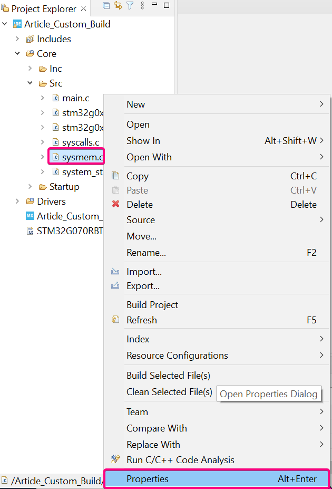Open the filter icon in Project Explorer toolbar

click(130, 6)
